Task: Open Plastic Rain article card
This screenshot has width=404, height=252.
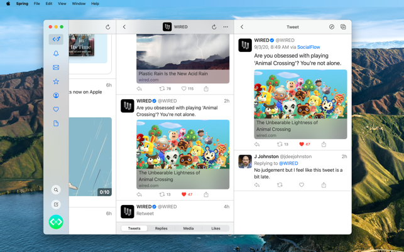Action: point(183,59)
